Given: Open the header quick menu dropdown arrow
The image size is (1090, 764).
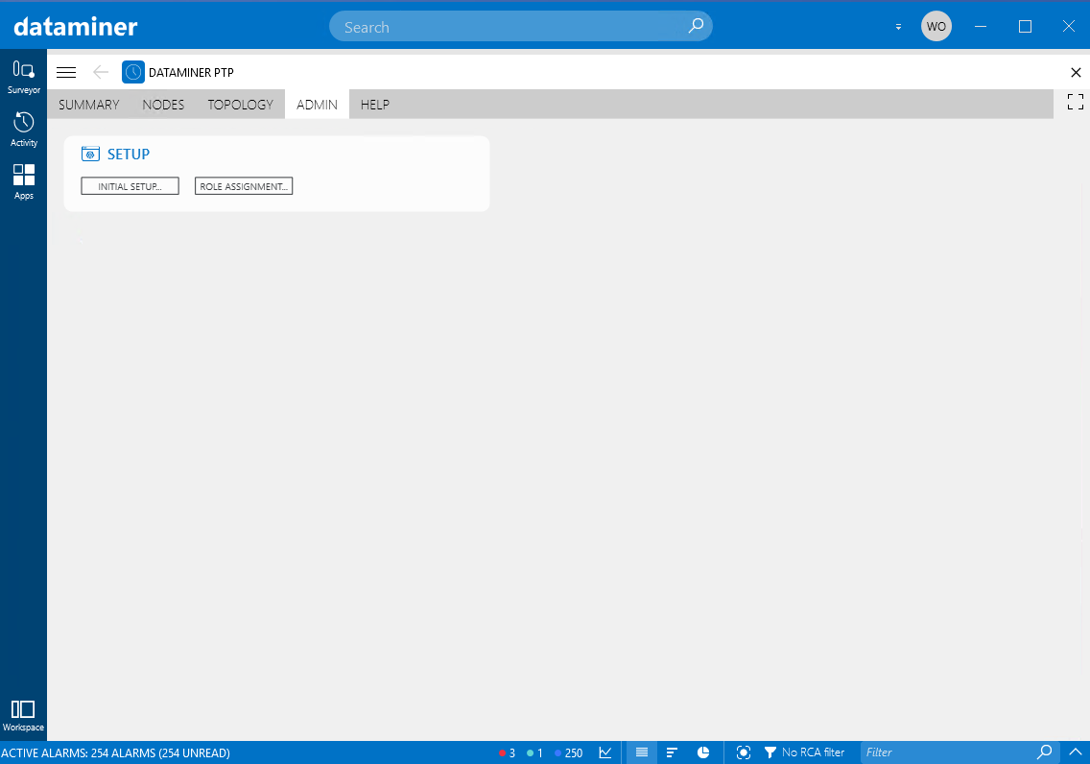Looking at the screenshot, I should tap(898, 27).
